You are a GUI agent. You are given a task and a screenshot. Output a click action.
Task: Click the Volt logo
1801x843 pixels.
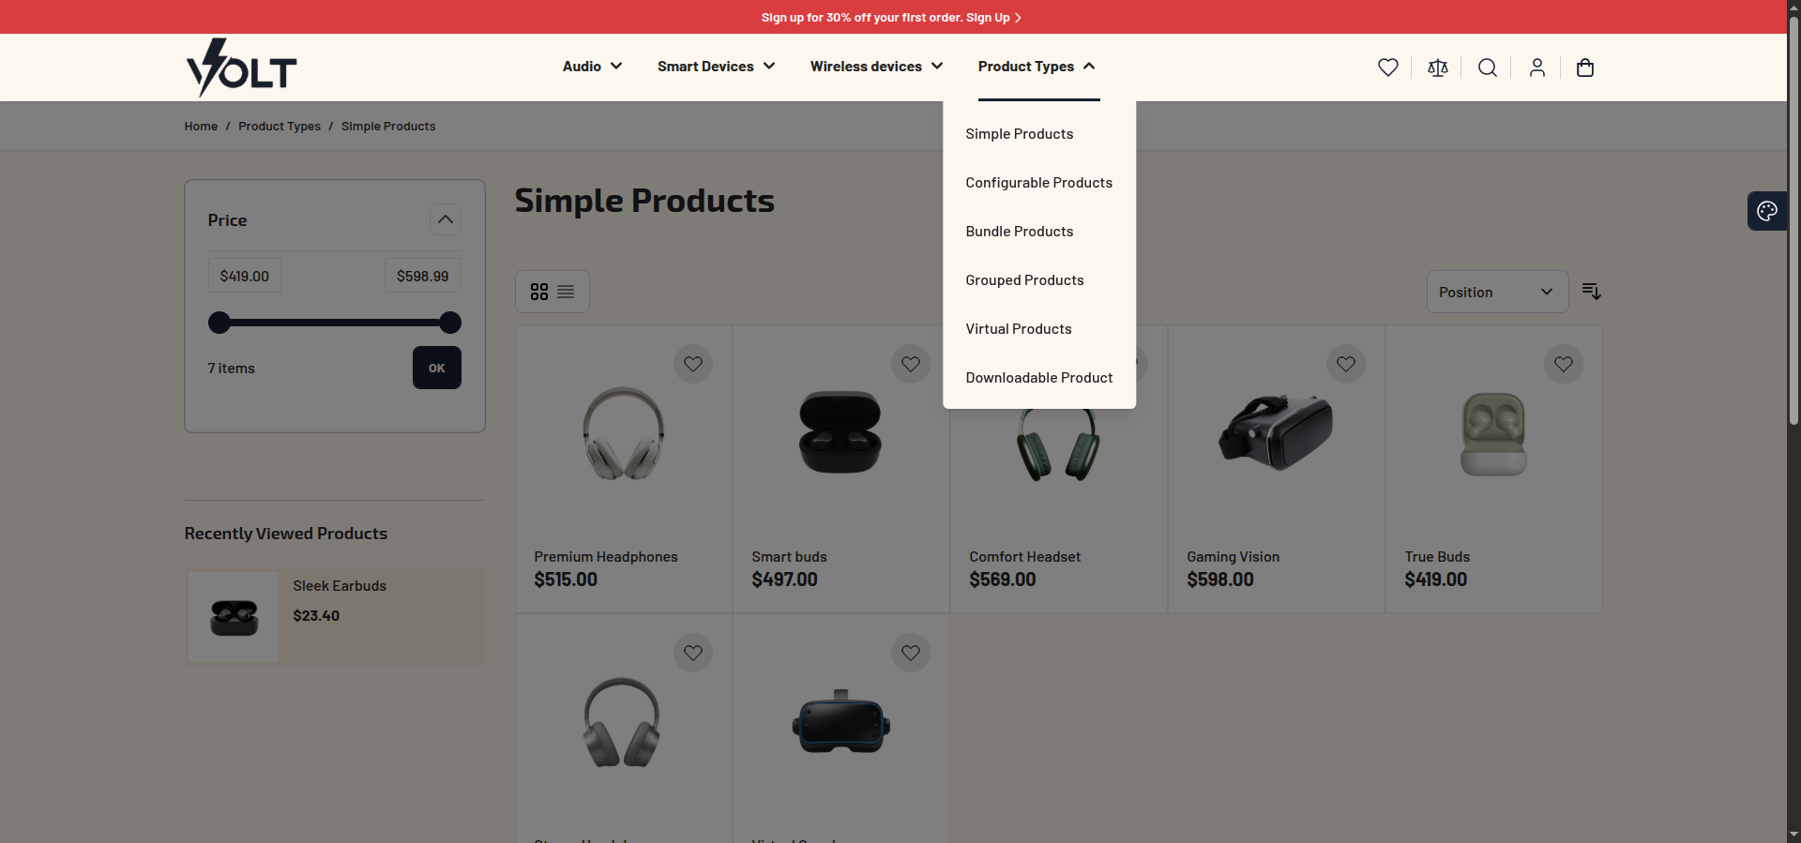[241, 68]
